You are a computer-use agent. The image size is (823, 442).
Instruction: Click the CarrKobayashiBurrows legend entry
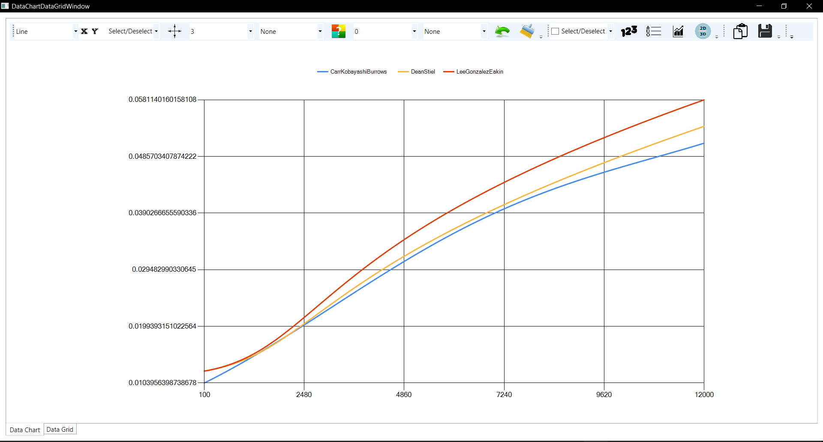click(358, 71)
